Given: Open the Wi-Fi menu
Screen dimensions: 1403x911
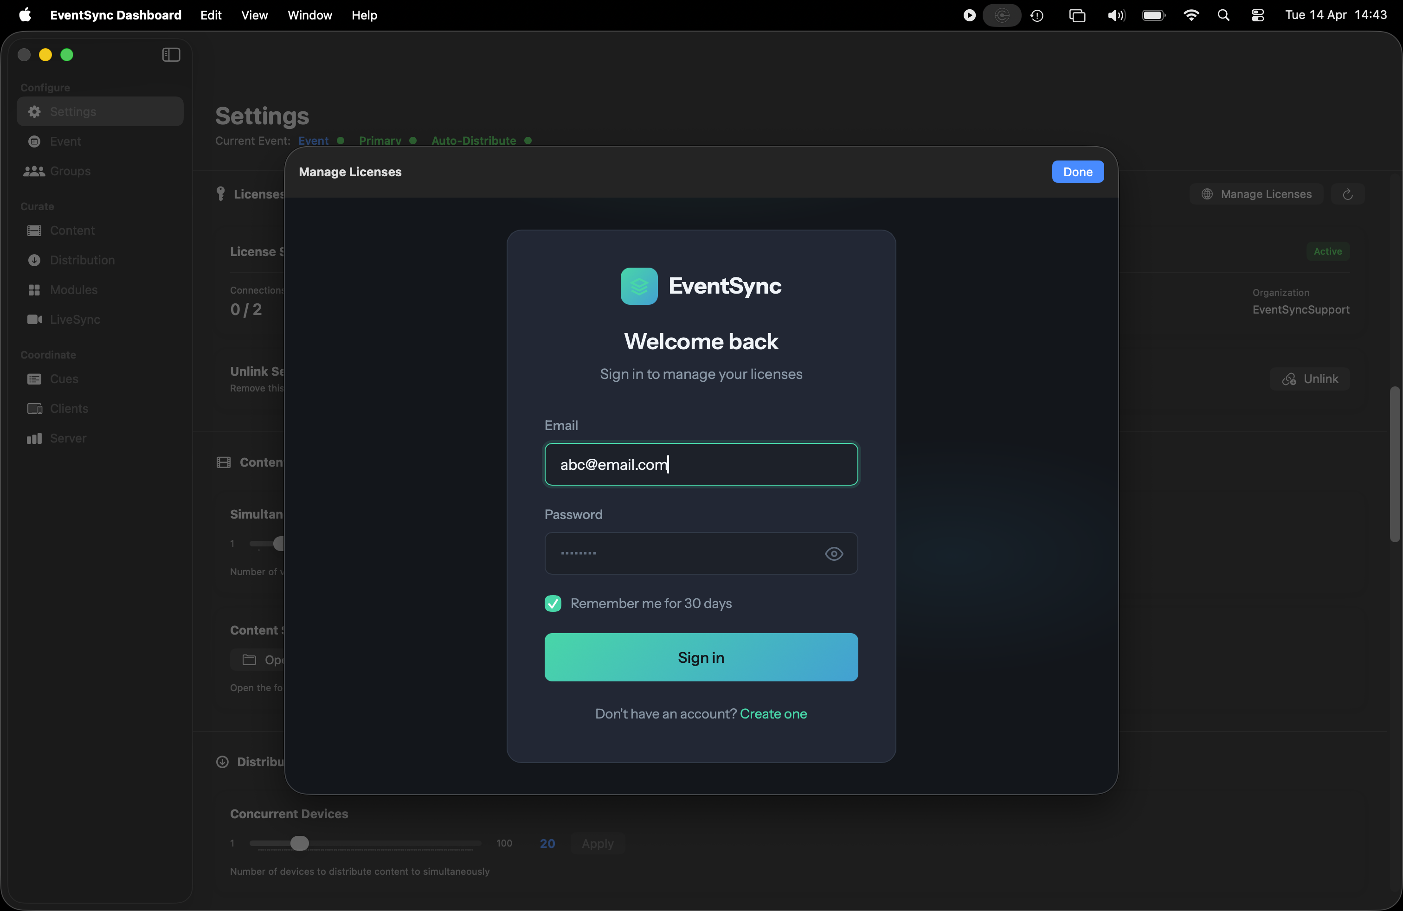Looking at the screenshot, I should pos(1191,15).
